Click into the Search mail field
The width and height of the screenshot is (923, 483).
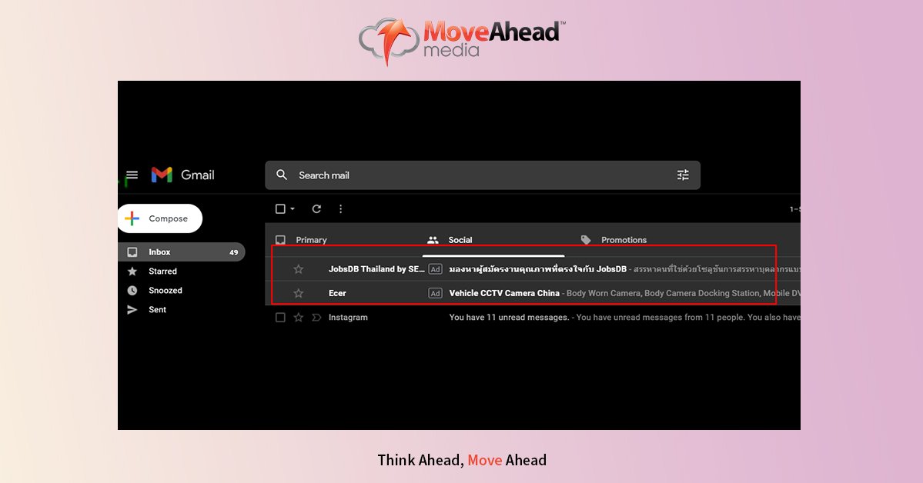point(483,175)
